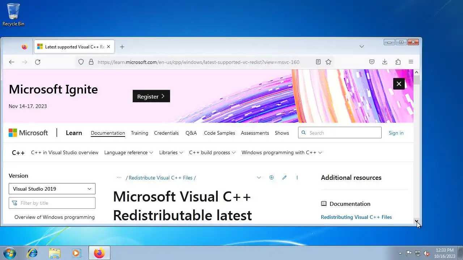Click the add to collection plus icon
This screenshot has width=463, height=260.
pyautogui.click(x=272, y=177)
